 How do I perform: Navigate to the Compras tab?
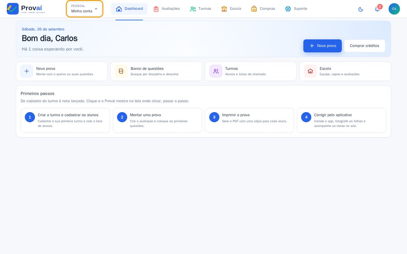(263, 9)
